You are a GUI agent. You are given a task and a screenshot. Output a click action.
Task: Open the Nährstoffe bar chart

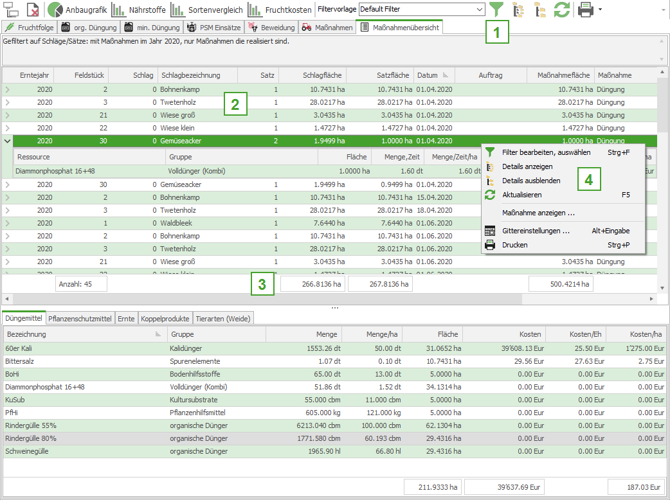click(x=138, y=10)
